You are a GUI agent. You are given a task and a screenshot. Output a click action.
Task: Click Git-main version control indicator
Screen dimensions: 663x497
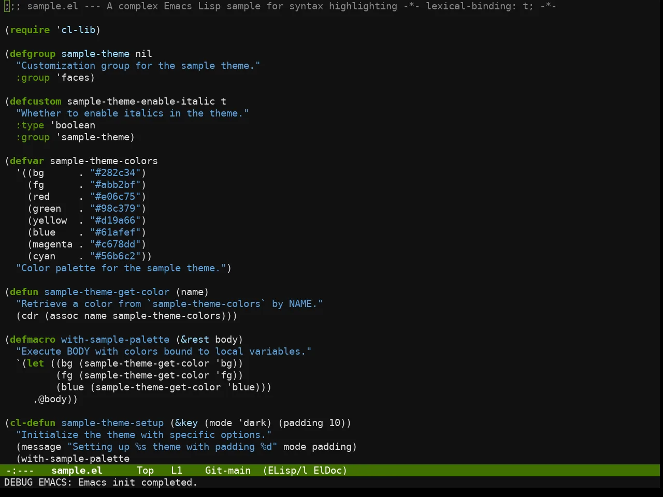click(228, 471)
